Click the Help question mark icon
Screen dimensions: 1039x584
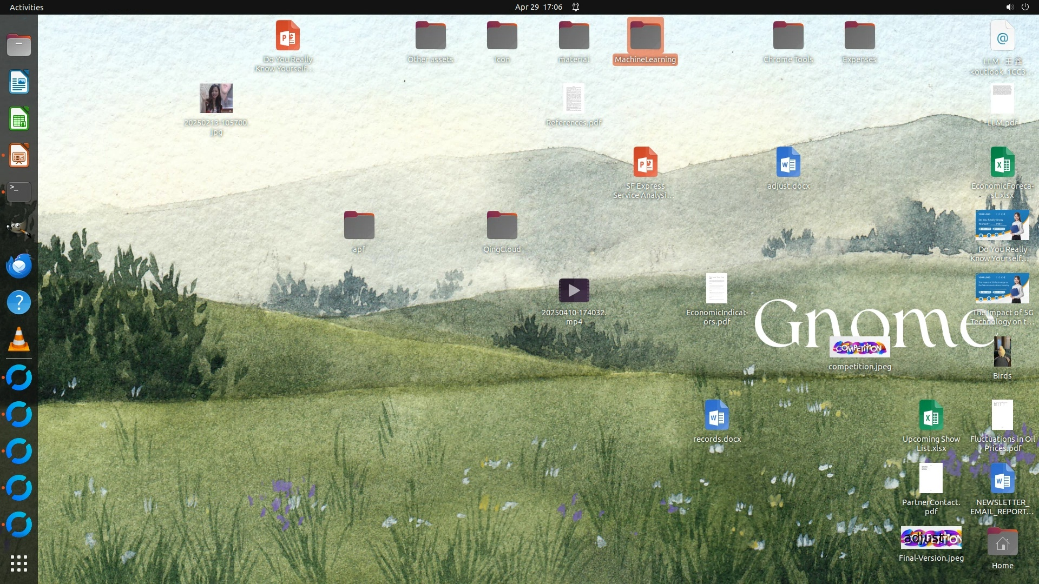[x=19, y=302]
